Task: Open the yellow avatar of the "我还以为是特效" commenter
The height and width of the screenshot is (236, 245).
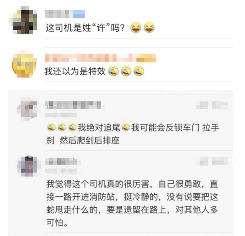Action: [24, 64]
